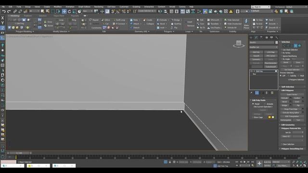
Task: Select the Link objects chain icon
Action: (15, 12)
